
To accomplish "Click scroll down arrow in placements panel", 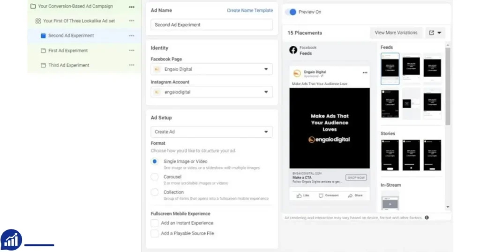I will point(448,207).
